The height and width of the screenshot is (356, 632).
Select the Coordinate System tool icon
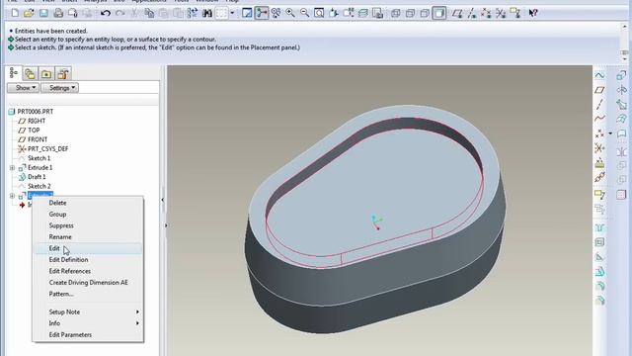pos(599,148)
